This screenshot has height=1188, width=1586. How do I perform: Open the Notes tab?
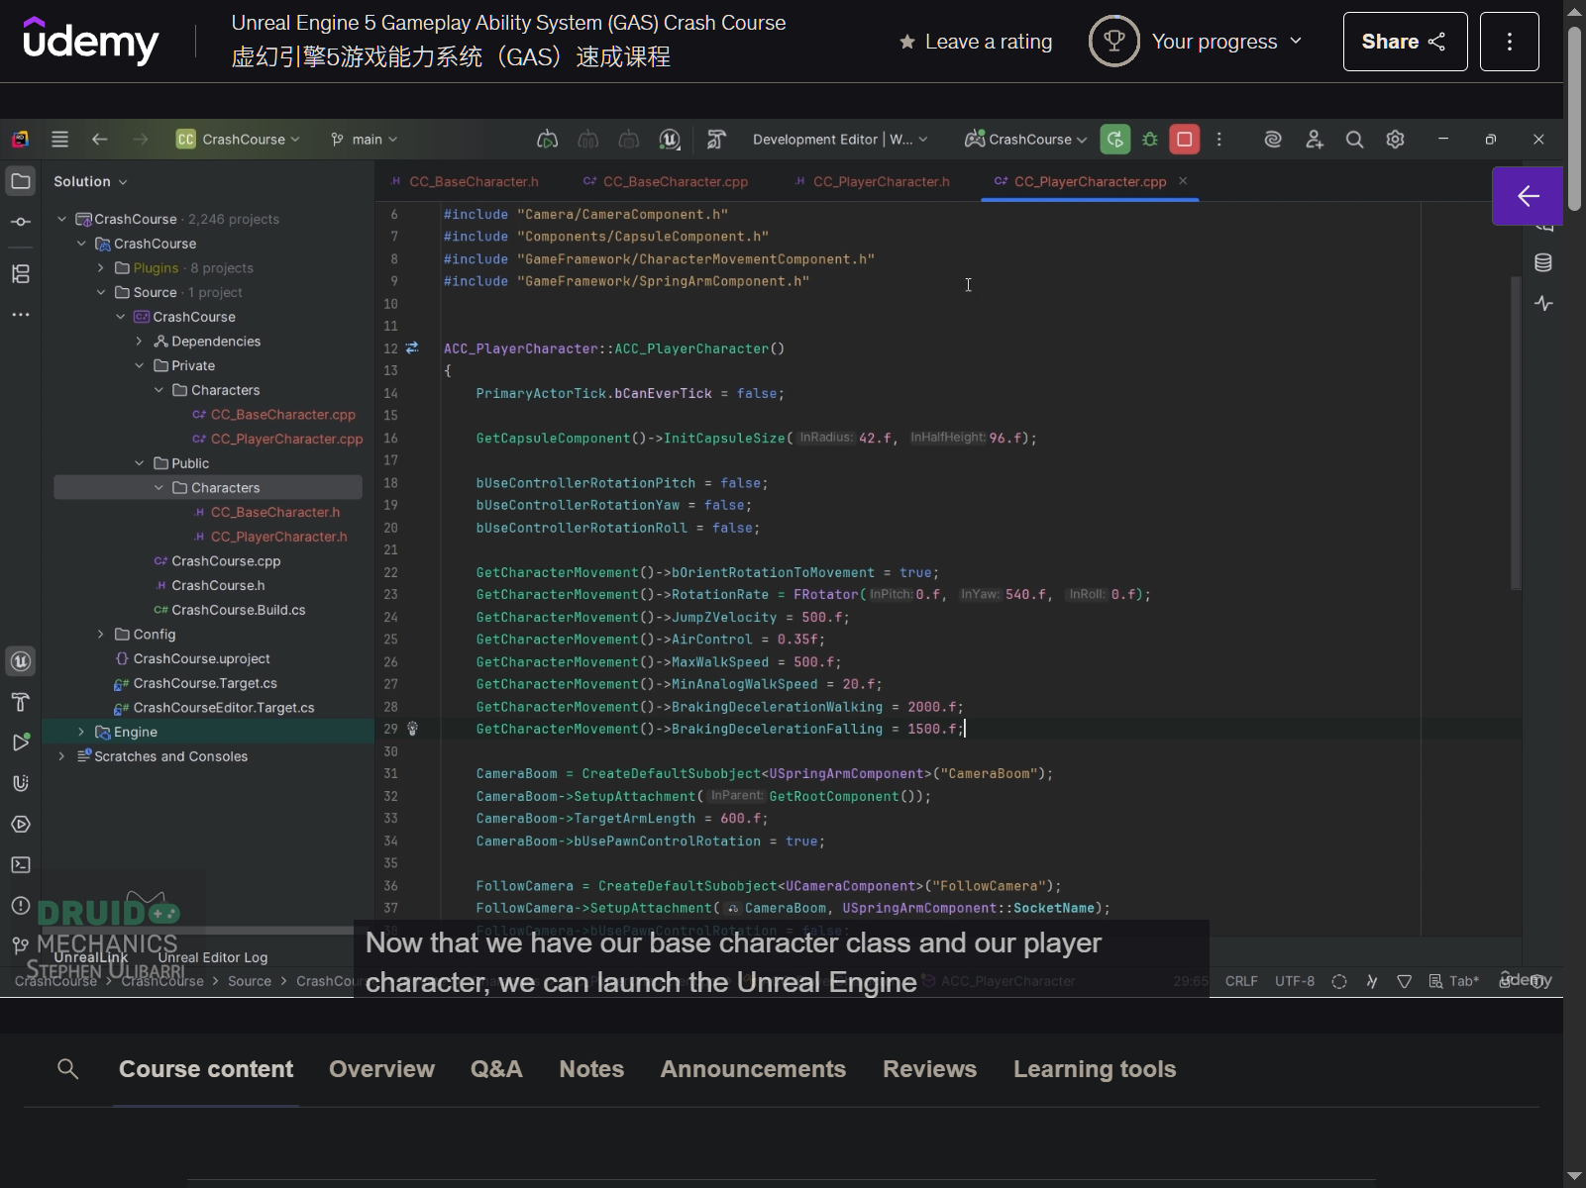click(591, 1069)
